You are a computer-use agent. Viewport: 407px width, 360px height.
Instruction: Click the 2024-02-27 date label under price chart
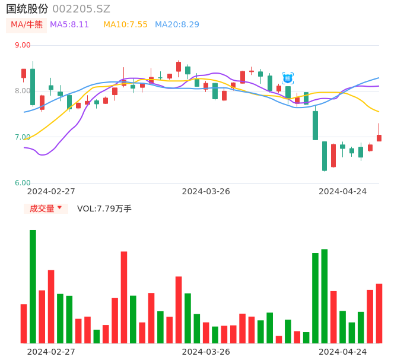pyautogui.click(x=51, y=191)
